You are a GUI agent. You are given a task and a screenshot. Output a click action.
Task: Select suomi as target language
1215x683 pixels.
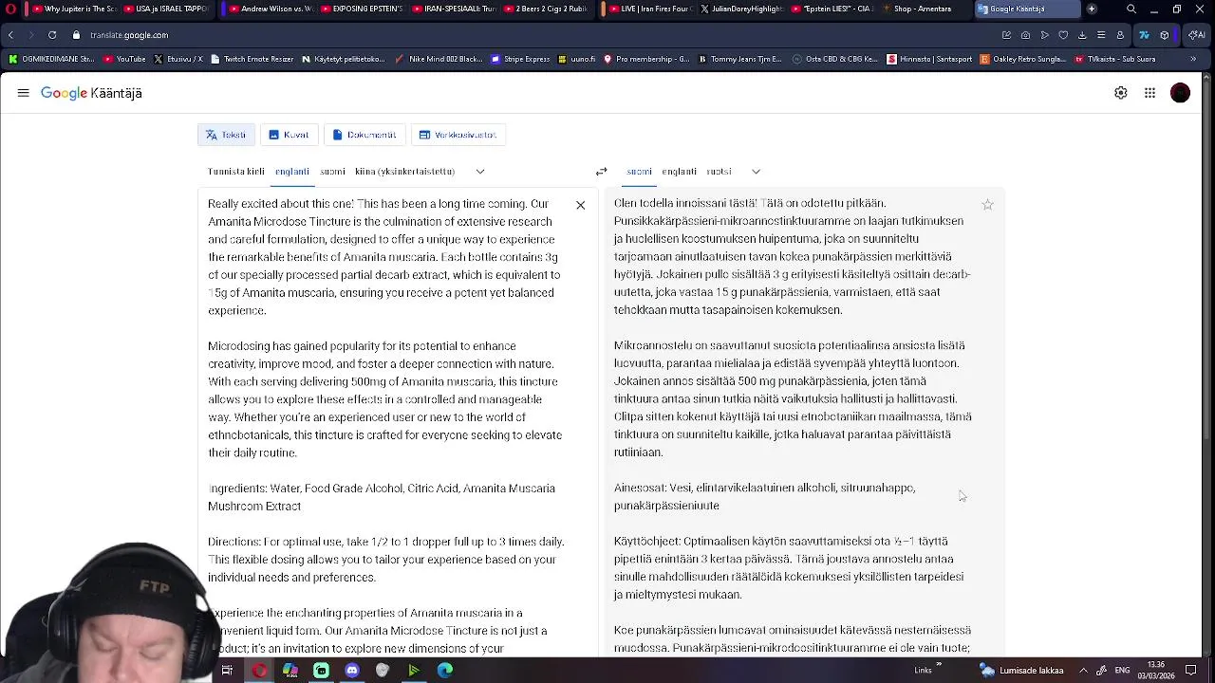(x=639, y=172)
